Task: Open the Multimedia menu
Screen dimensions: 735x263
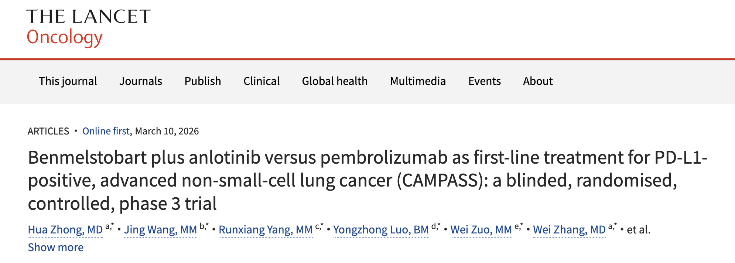Action: (418, 81)
